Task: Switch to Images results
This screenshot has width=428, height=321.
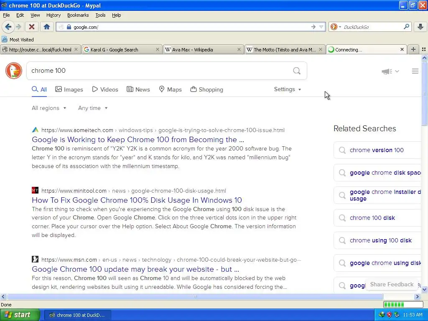Action: (x=69, y=89)
